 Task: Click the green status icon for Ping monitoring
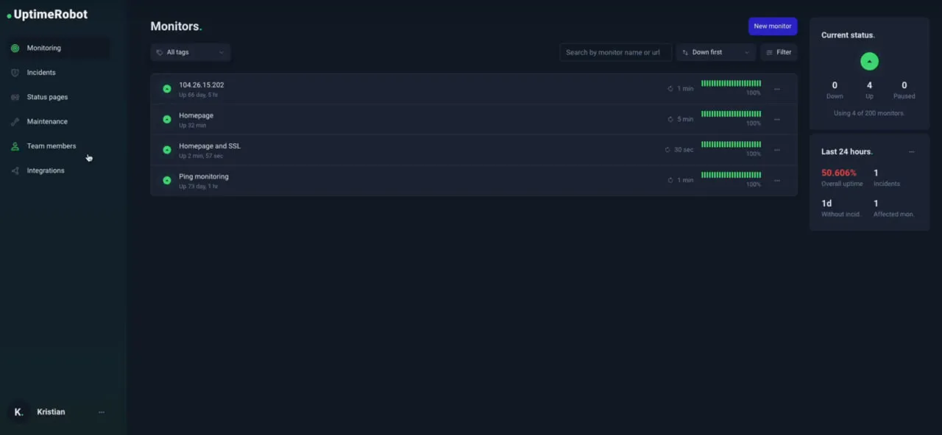pos(167,180)
